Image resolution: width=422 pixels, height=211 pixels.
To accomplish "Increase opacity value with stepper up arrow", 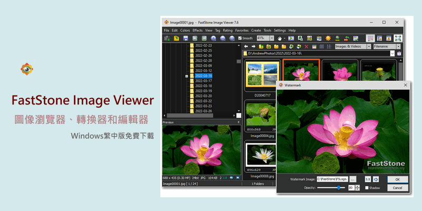I will tap(358, 186).
